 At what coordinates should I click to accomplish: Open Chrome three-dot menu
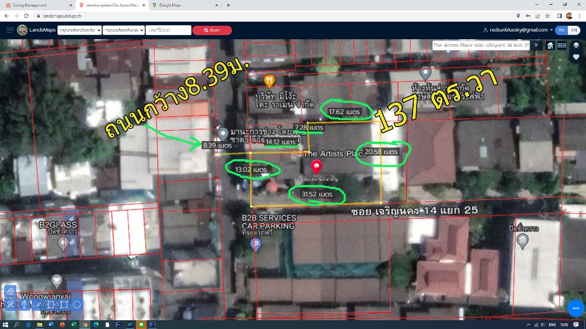[580, 16]
